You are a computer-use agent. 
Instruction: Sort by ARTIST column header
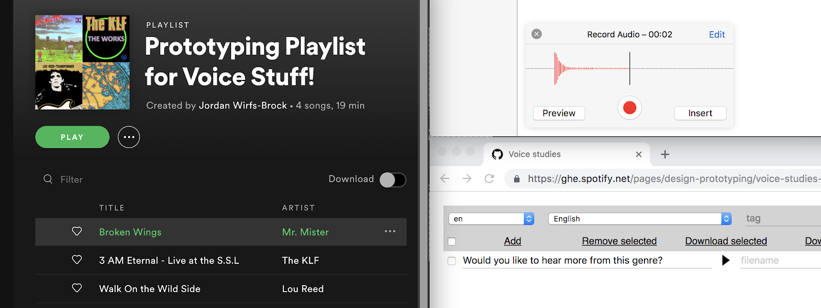pos(299,208)
